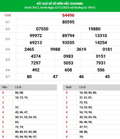The width and height of the screenshot is (120, 139).
Task: Select Đuôi row 08; 88;
Action: 91,132
